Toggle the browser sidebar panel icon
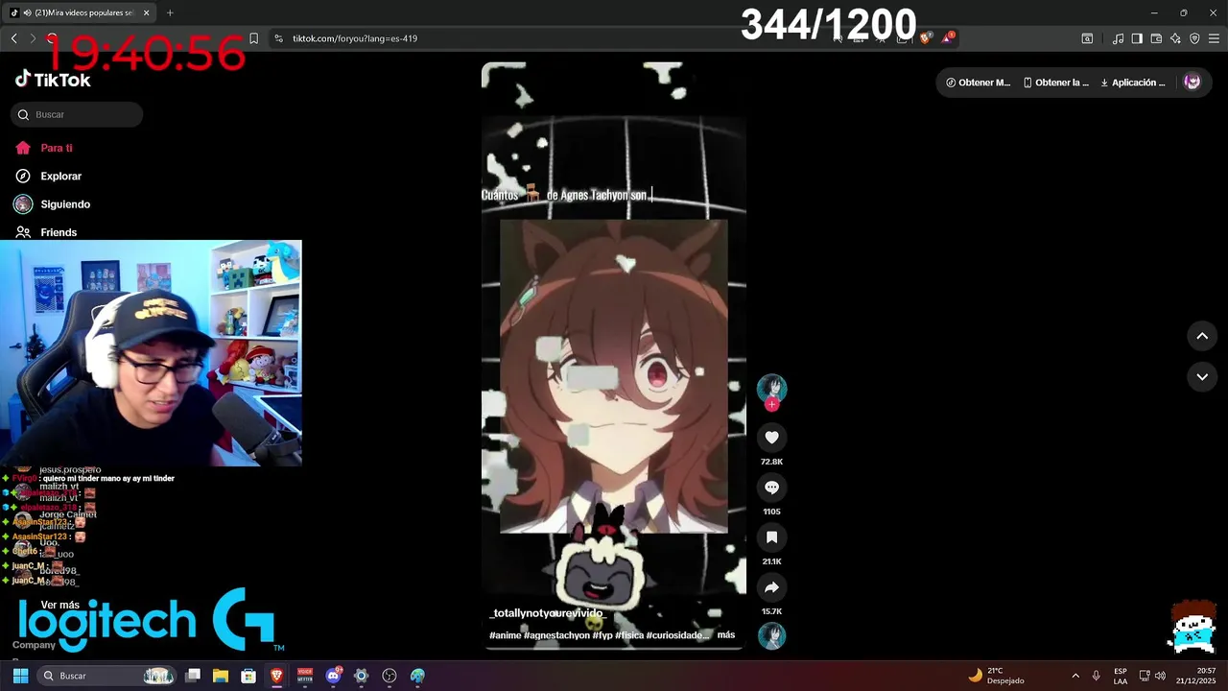The width and height of the screenshot is (1228, 691). (1137, 38)
